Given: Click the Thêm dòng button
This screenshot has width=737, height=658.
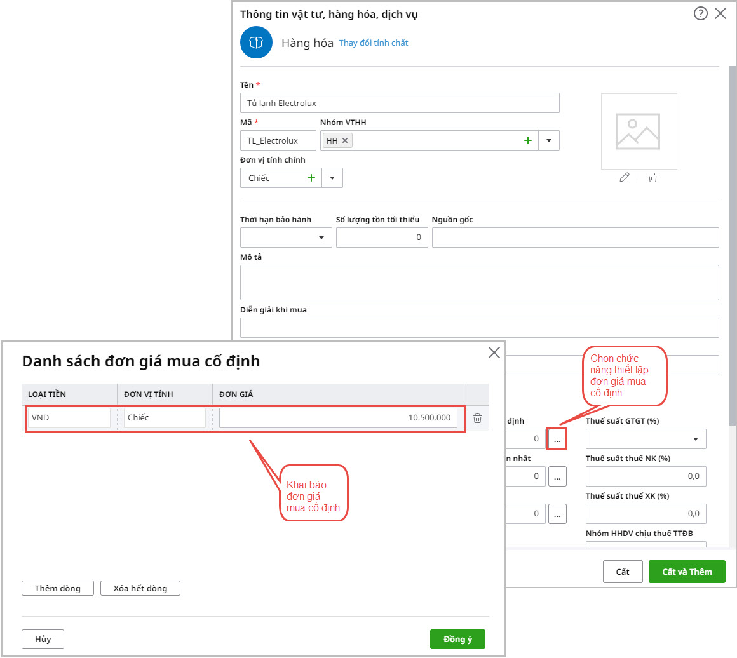Looking at the screenshot, I should 58,588.
